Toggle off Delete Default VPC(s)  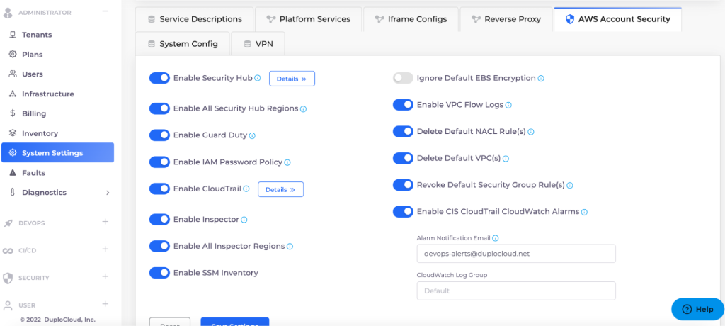pyautogui.click(x=403, y=158)
